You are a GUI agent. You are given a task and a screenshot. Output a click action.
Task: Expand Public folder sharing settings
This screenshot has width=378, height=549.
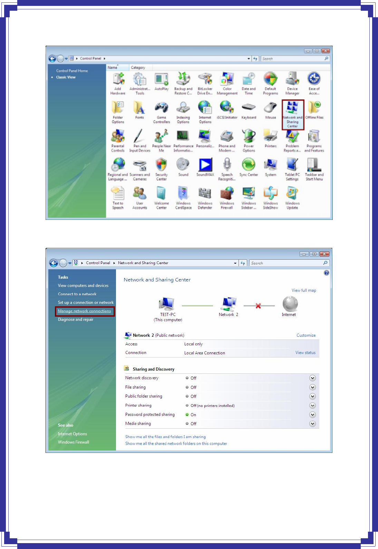tap(312, 396)
